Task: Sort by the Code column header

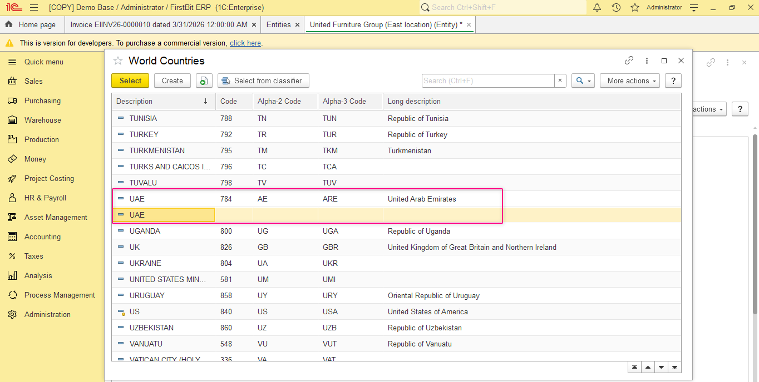Action: (234, 102)
